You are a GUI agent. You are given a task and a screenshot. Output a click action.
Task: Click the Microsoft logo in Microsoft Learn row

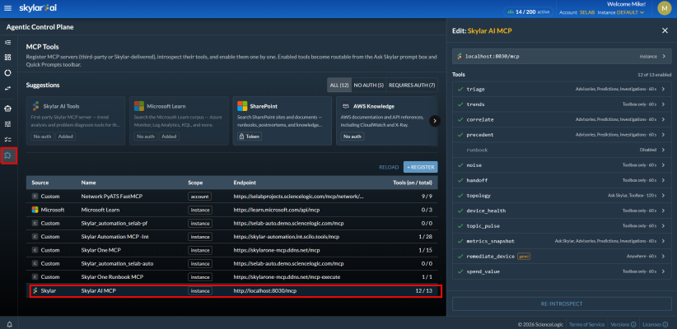(x=35, y=210)
